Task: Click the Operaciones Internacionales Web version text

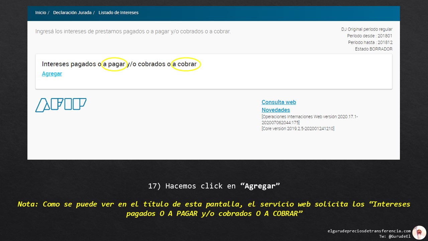Action: click(x=310, y=116)
